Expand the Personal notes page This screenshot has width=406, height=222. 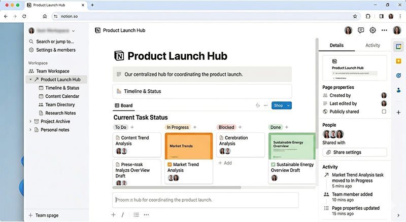click(30, 130)
